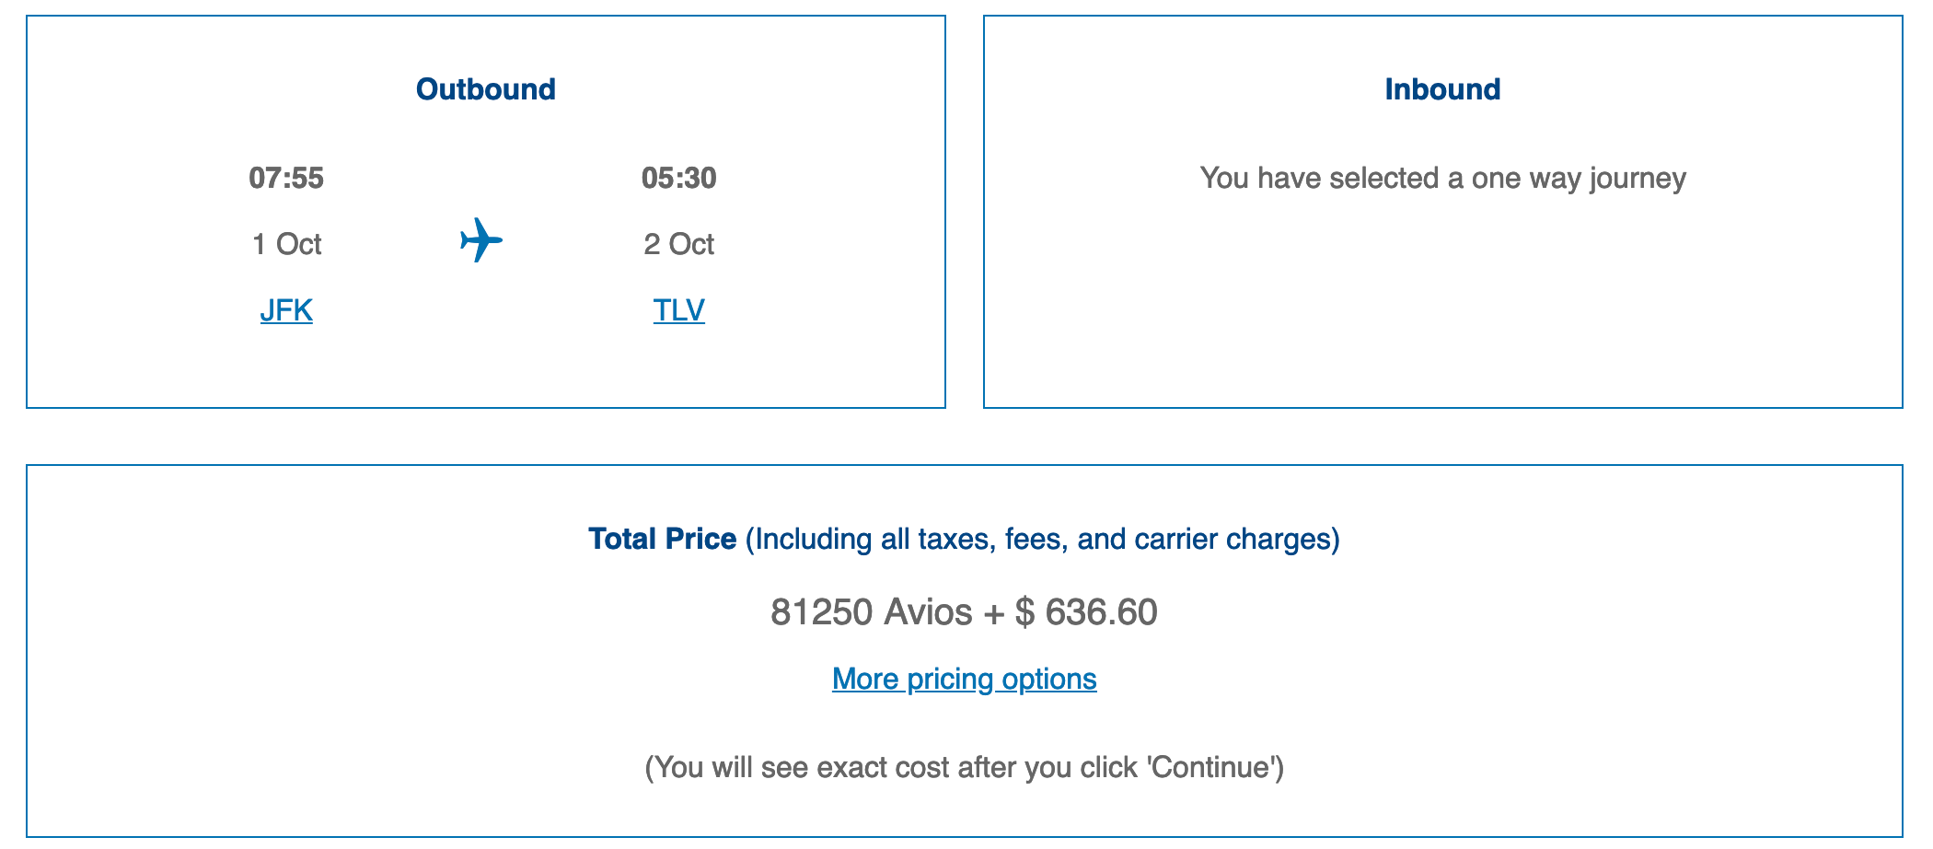The width and height of the screenshot is (1933, 849).
Task: Select the Outbound heading
Action: tap(485, 89)
